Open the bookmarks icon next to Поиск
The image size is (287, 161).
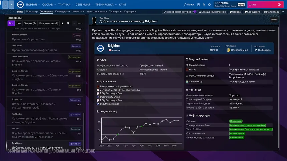pos(199,5)
